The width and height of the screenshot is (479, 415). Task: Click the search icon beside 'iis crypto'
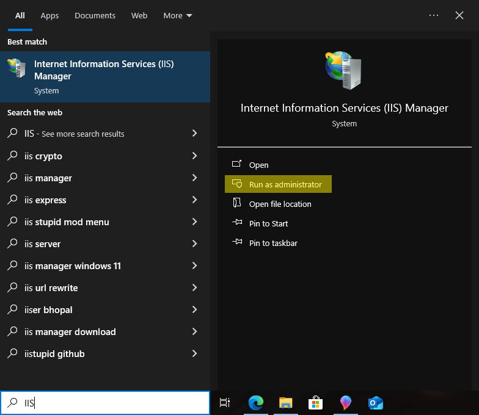tap(12, 155)
